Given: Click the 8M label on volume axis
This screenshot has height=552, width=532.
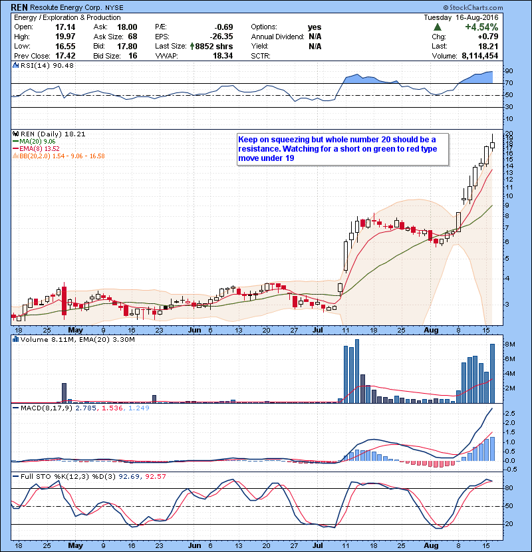Looking at the screenshot, I should 510,345.
